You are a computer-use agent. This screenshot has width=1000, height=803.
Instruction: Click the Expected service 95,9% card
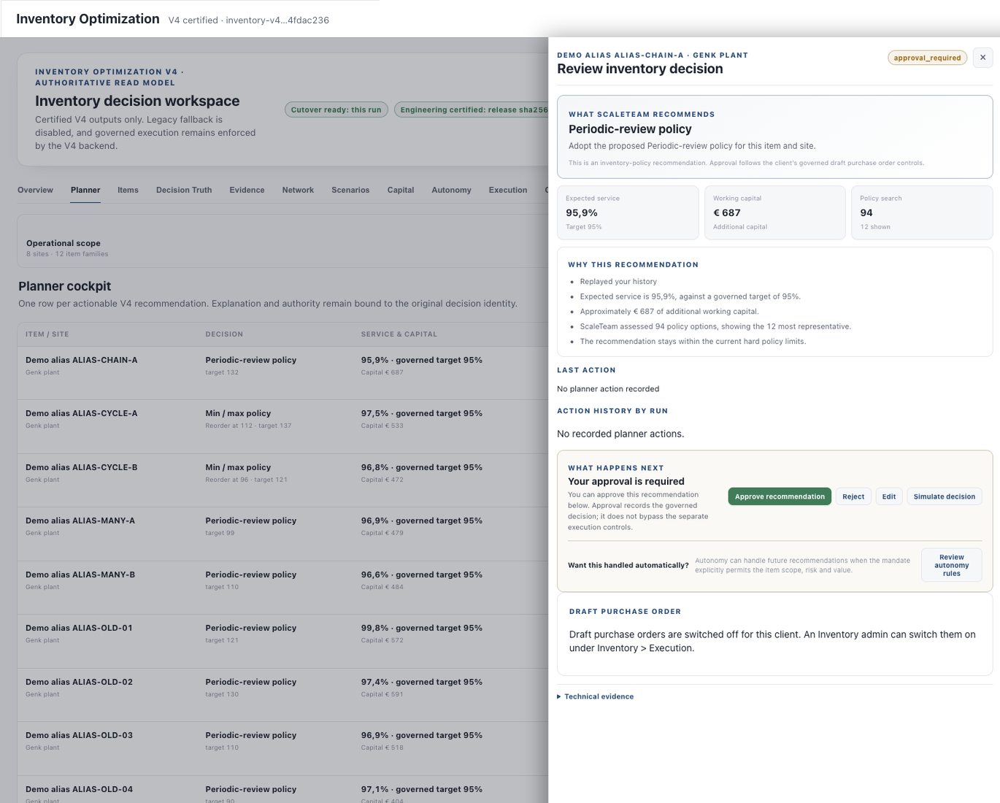628,212
